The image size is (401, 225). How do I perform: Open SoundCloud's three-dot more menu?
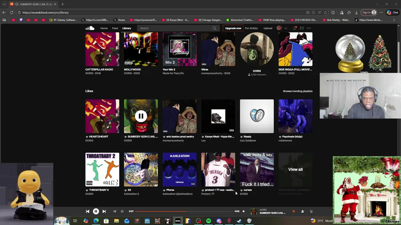pyautogui.click(x=309, y=28)
